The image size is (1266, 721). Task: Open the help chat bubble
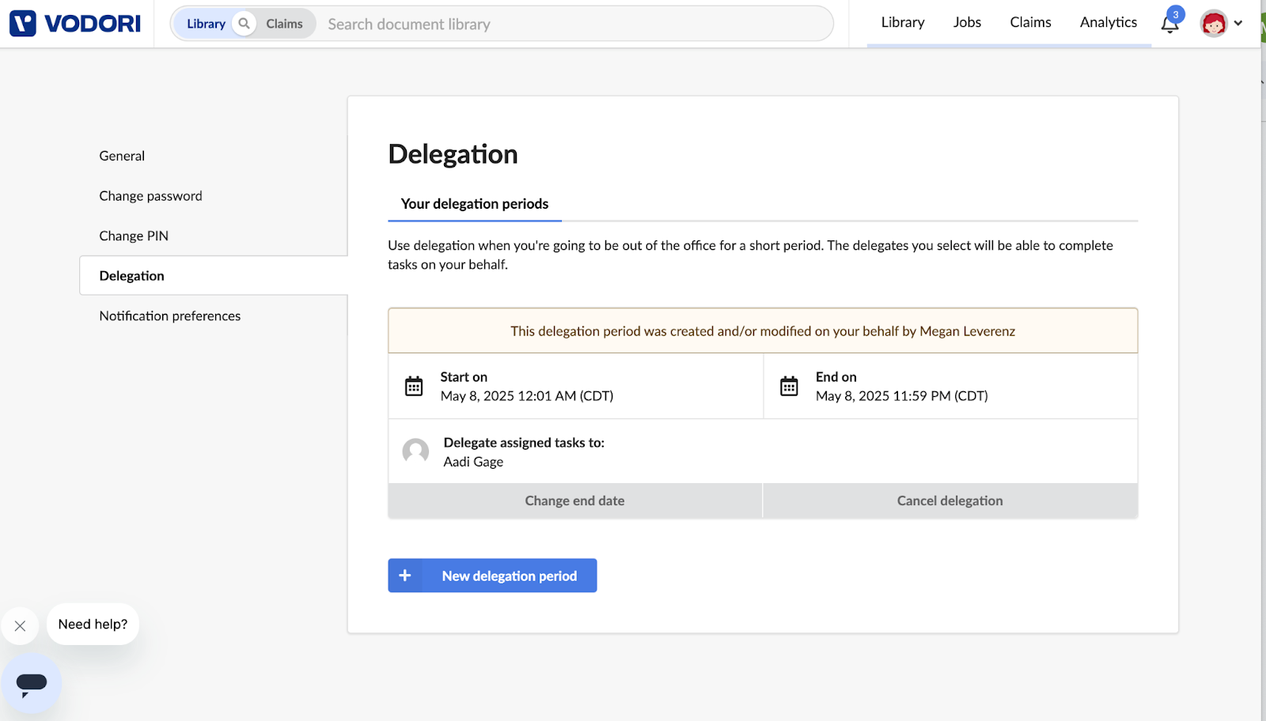click(32, 684)
